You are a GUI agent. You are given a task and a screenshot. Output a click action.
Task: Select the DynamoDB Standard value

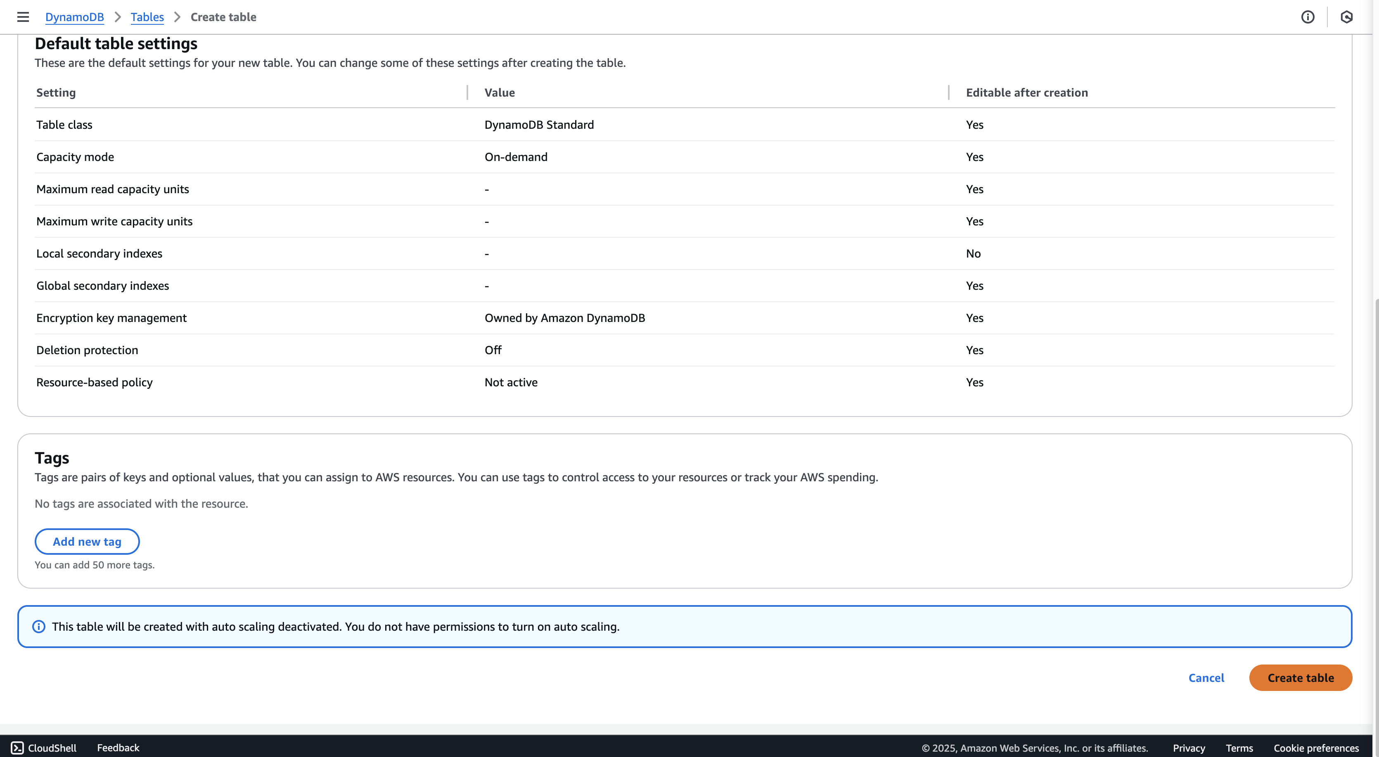(539, 125)
